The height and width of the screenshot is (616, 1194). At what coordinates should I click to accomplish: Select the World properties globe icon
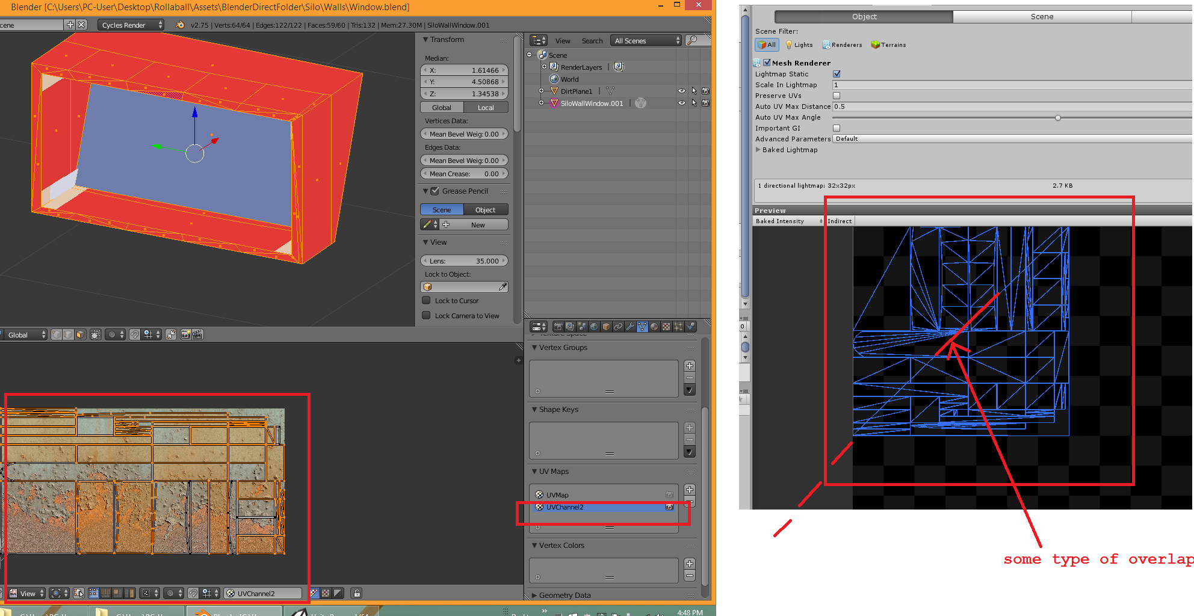pyautogui.click(x=593, y=327)
